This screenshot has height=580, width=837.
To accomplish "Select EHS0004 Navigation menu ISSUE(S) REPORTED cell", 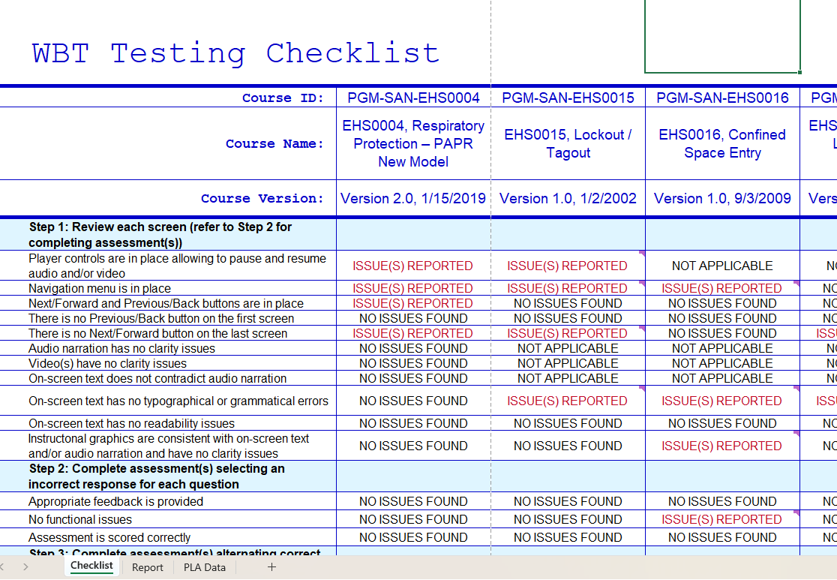I will pos(414,288).
